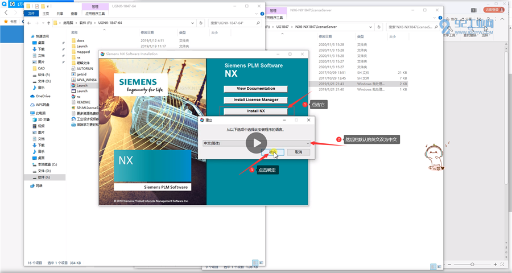Open recent locations dropdown beside forward arrow
This screenshot has width=512, height=273.
43,23
